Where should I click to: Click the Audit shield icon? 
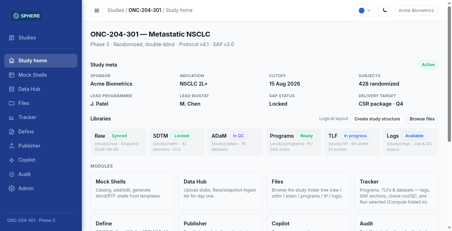coord(12,174)
